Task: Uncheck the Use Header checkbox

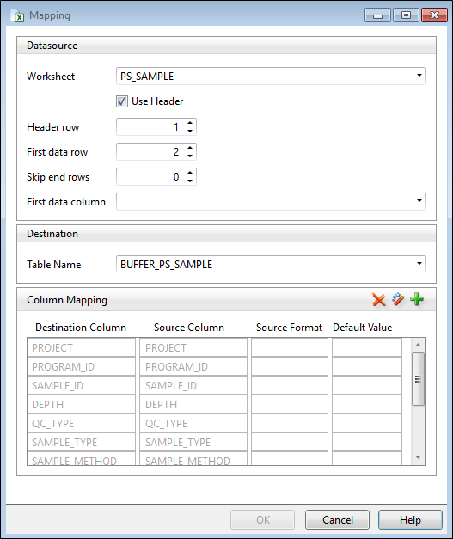Action: (122, 101)
